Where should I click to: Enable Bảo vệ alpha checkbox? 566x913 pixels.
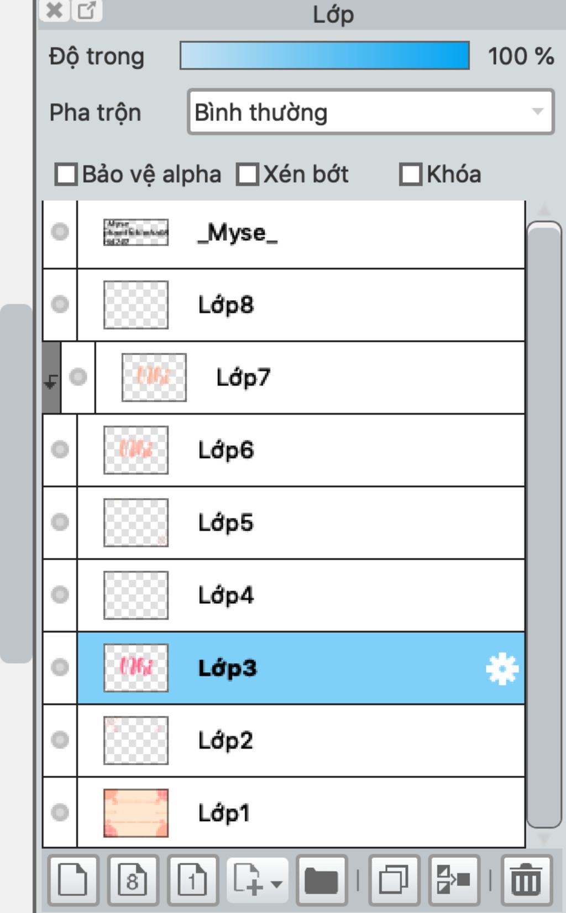(66, 174)
